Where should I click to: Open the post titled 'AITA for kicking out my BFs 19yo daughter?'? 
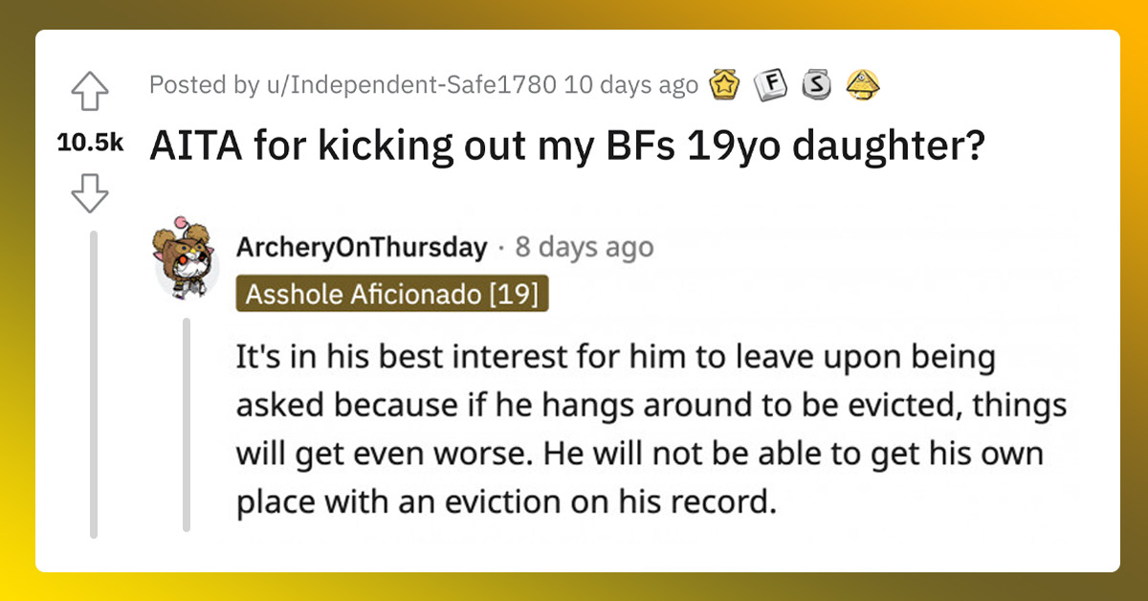pos(566,145)
